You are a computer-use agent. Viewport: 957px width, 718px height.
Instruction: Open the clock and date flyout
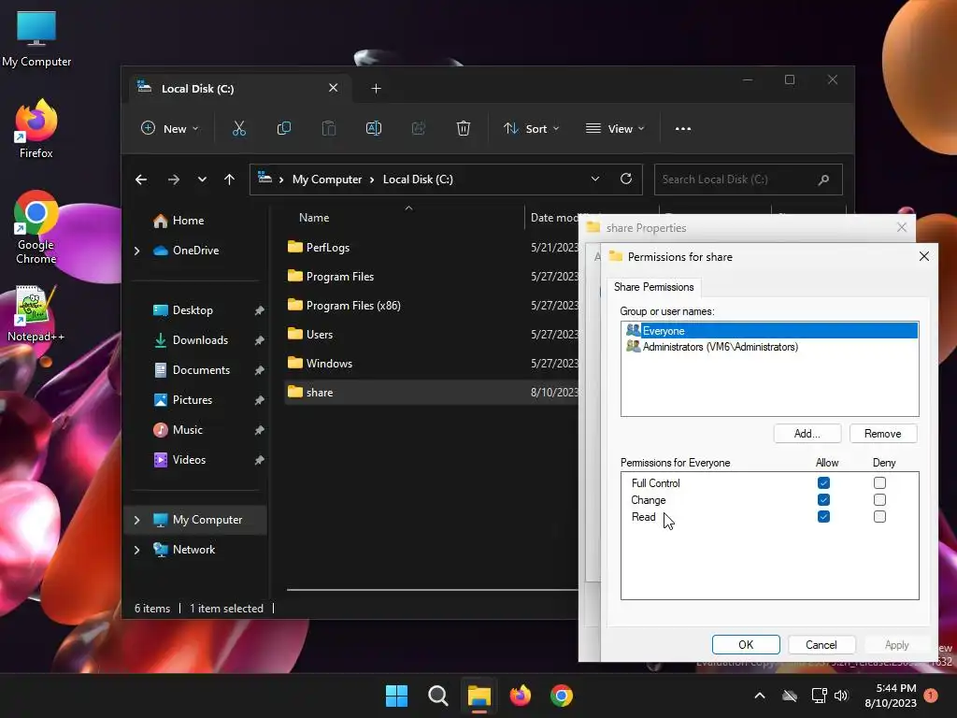point(891,696)
